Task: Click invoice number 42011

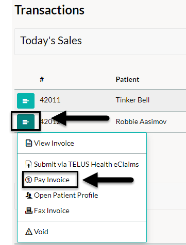Action: 50,100
